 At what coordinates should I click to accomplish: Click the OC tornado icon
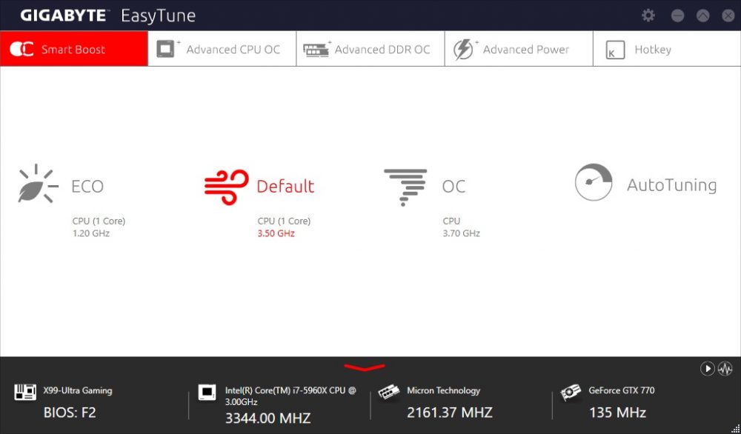405,187
